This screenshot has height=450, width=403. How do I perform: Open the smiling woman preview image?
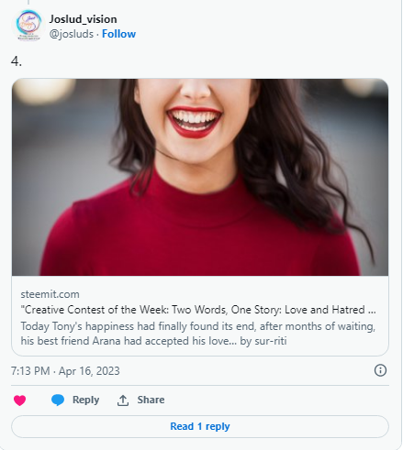[200, 177]
